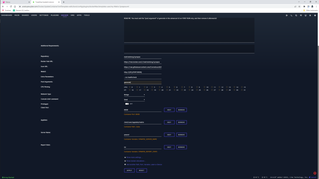Viewport: 319px width, 179px height.
Task: Open the Settings menu tab
Action: [44, 15]
